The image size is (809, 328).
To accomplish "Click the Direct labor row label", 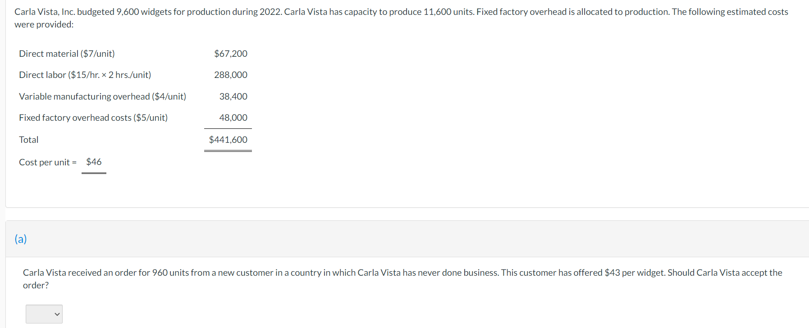I will (85, 75).
